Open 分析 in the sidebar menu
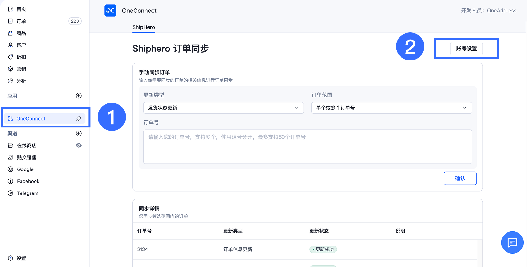This screenshot has width=527, height=267. [x=21, y=81]
